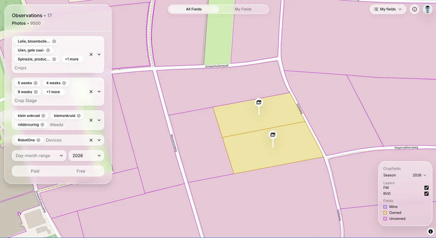Switch to the All Fields tab
The image size is (436, 238).
(x=194, y=9)
